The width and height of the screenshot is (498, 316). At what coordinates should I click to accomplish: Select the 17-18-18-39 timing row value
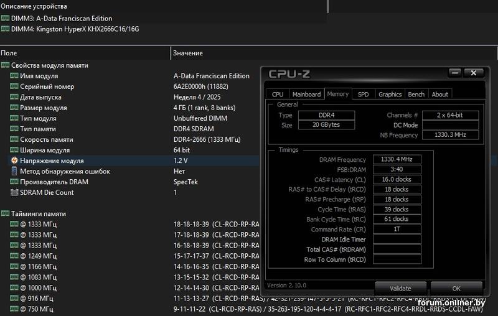tap(216, 235)
